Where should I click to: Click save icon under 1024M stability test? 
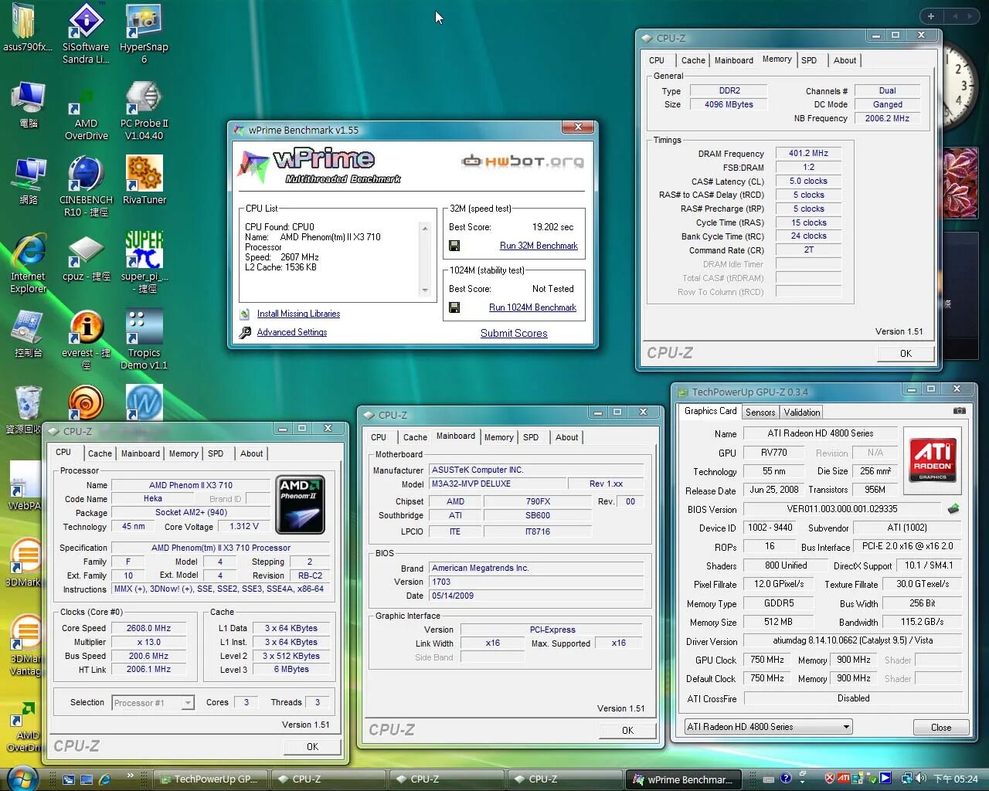pos(454,307)
